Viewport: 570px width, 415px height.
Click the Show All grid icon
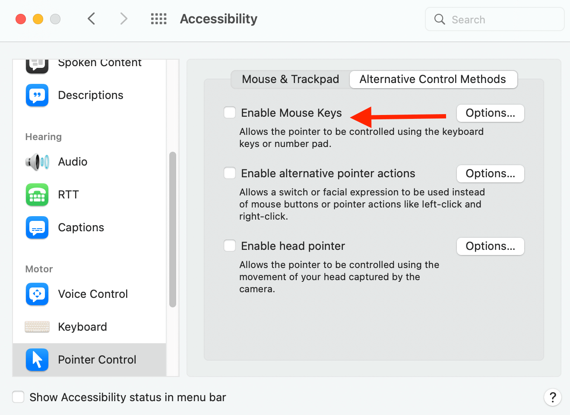coord(158,19)
